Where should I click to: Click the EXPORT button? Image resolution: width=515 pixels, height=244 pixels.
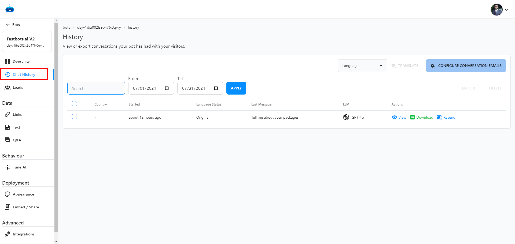pos(469,88)
